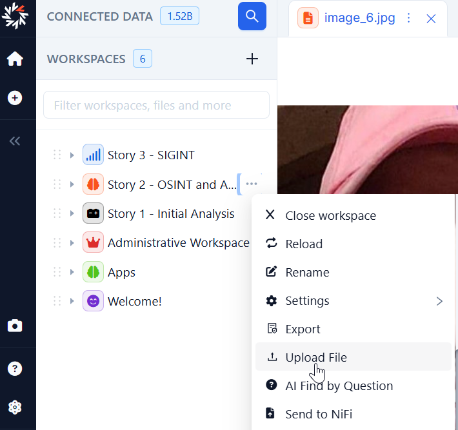458x430 pixels.
Task: Click the add plus circle in sidebar
Action: coord(15,98)
